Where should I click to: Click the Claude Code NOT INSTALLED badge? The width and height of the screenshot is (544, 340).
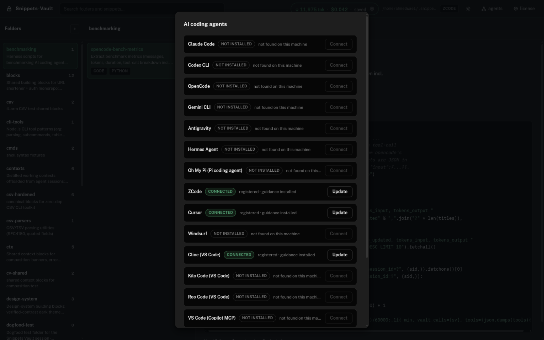(x=236, y=44)
